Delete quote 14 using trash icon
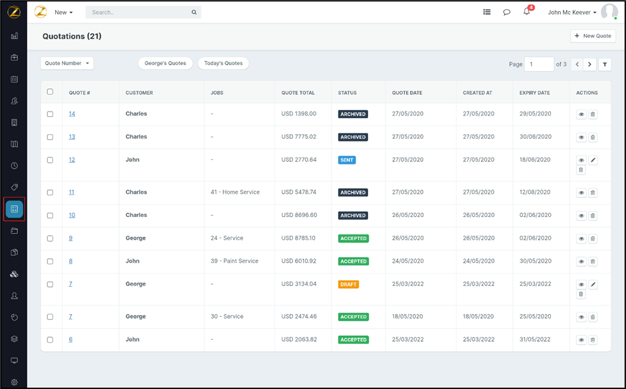The height and width of the screenshot is (389, 626). [593, 114]
